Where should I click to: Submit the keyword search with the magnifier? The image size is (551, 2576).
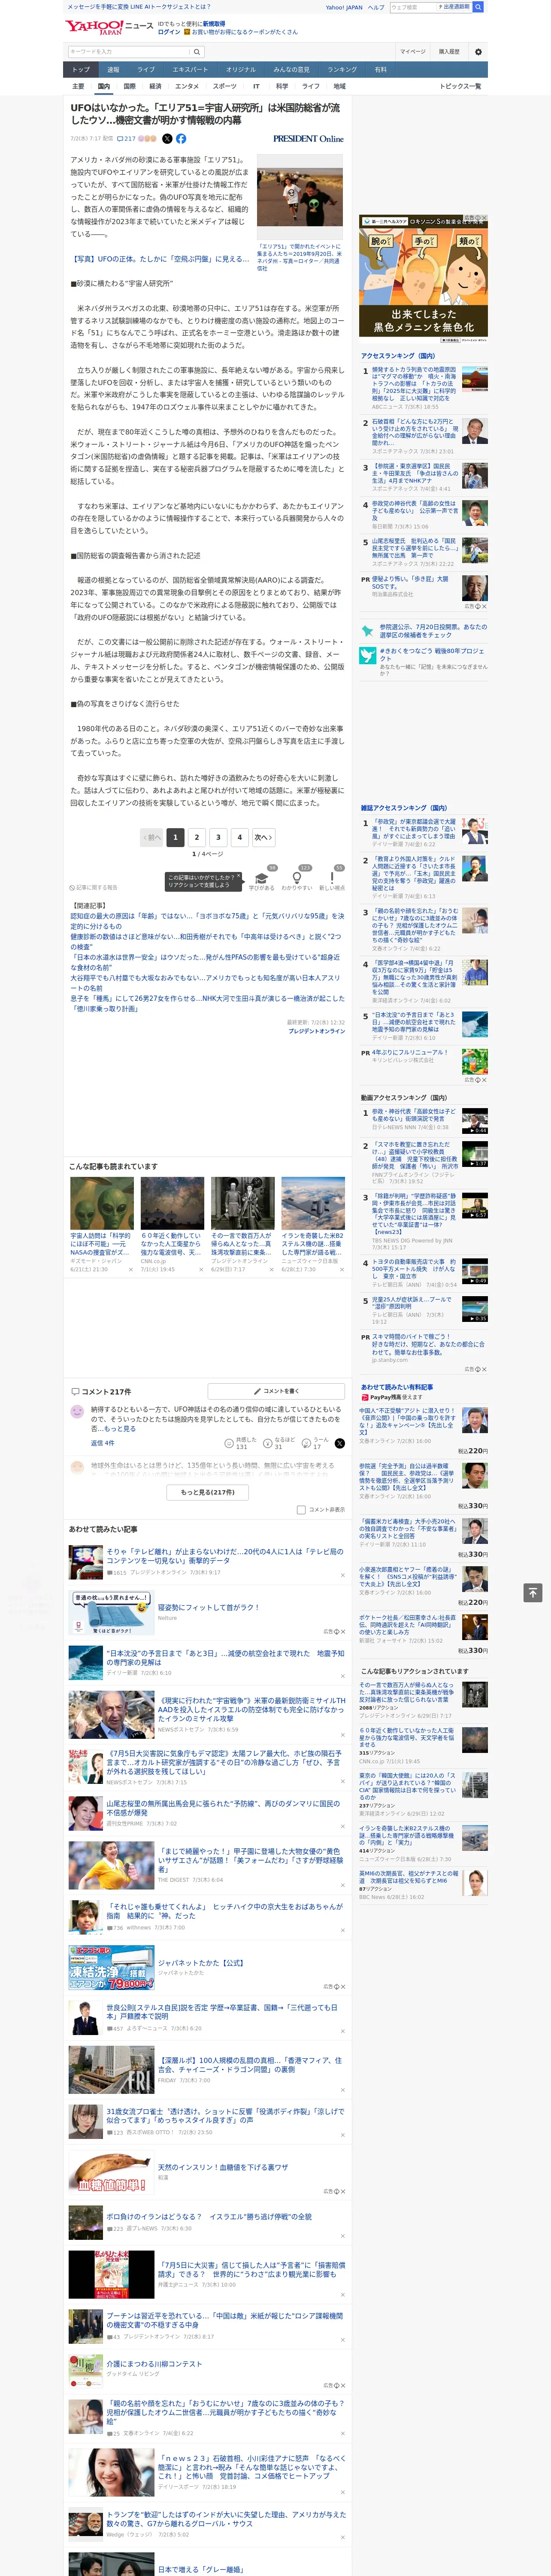point(197,52)
